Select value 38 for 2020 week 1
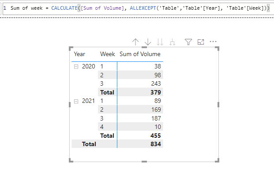Image resolution: width=274 pixels, height=170 pixels. (158, 66)
